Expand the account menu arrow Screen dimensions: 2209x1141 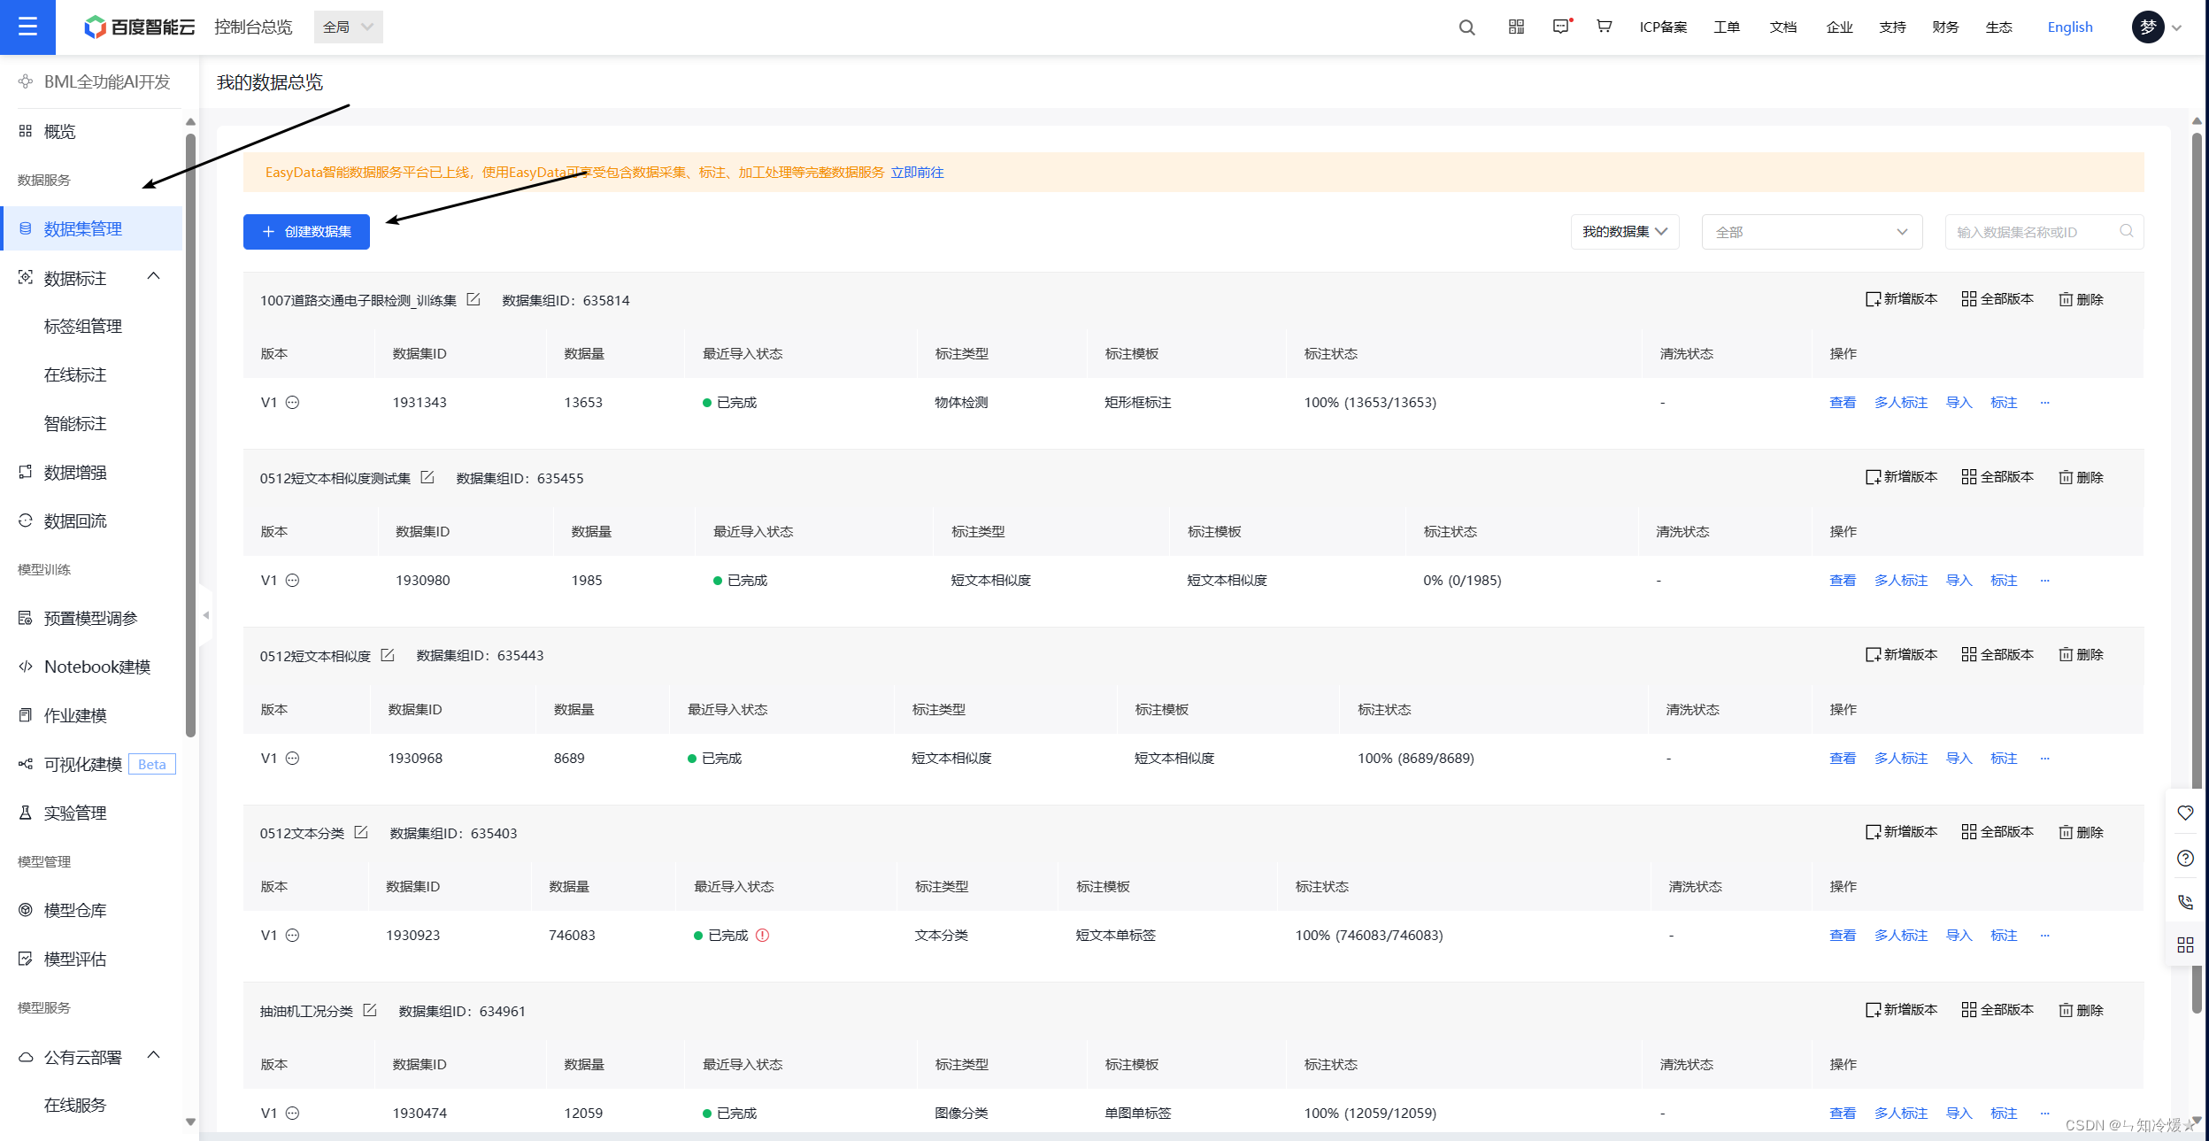[x=2177, y=27]
